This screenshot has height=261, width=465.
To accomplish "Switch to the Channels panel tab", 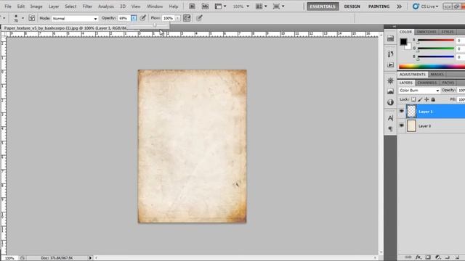I will pos(427,83).
